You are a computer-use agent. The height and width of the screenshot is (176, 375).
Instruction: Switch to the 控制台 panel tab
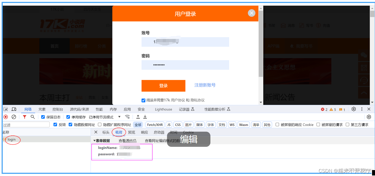(x=57, y=109)
